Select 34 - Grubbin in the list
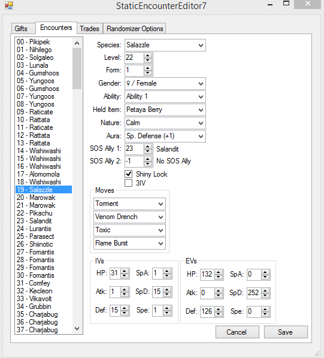The image size is (324, 358). (44, 307)
